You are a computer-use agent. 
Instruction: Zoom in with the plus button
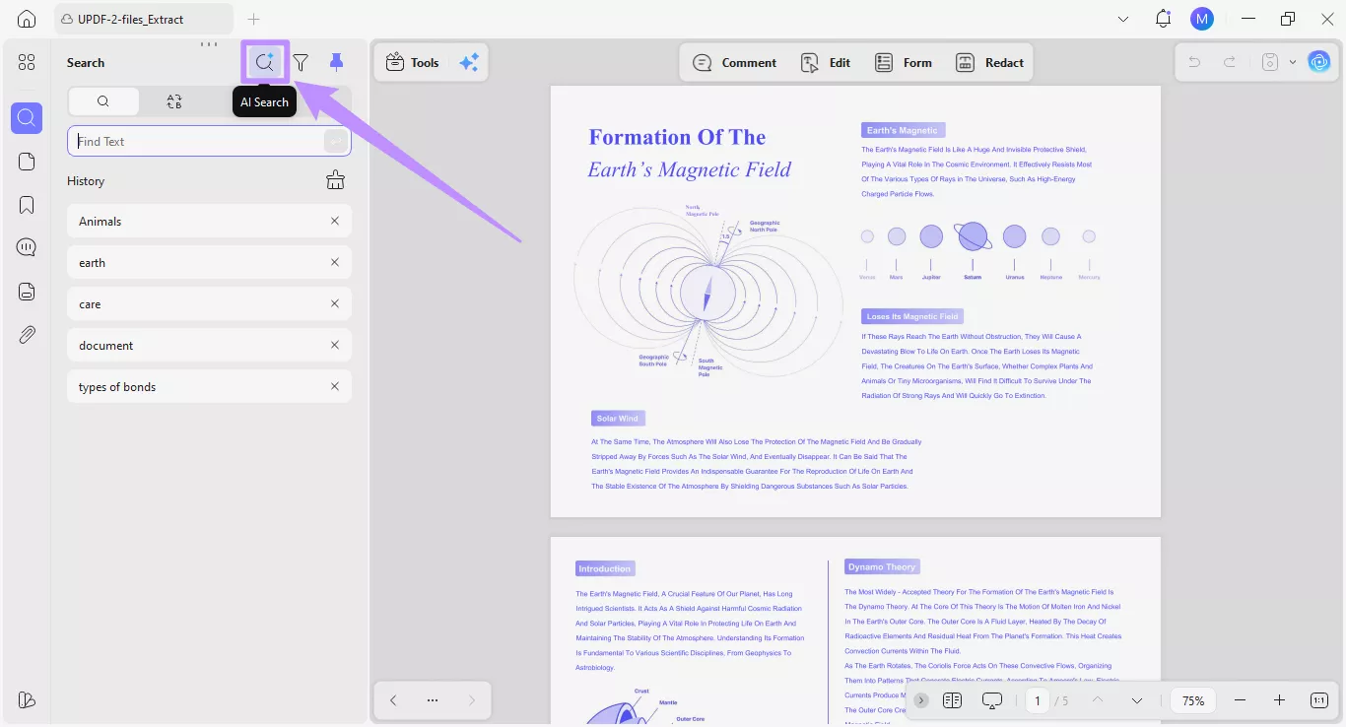click(x=1279, y=700)
